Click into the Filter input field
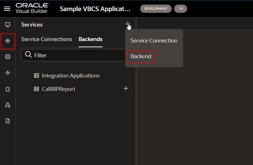The height and width of the screenshot is (165, 253). [x=73, y=55]
